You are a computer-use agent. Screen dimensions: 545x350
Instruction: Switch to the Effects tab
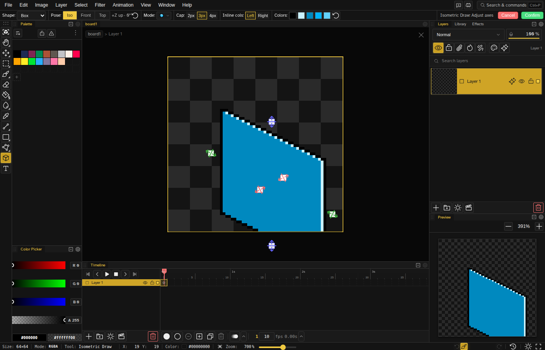click(x=478, y=24)
